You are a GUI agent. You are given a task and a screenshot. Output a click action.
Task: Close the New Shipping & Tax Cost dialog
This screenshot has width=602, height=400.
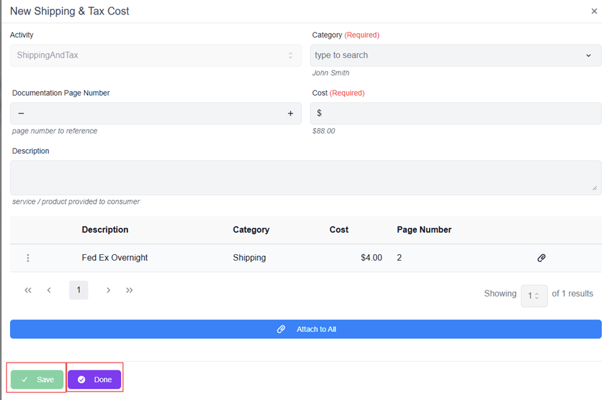(594, 11)
